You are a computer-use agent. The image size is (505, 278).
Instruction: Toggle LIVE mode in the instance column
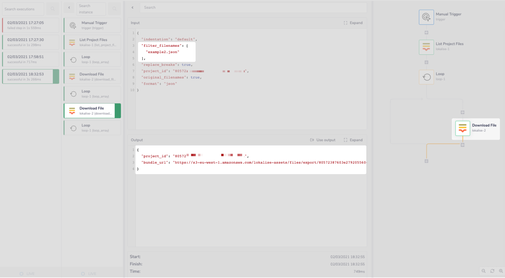[x=89, y=273]
